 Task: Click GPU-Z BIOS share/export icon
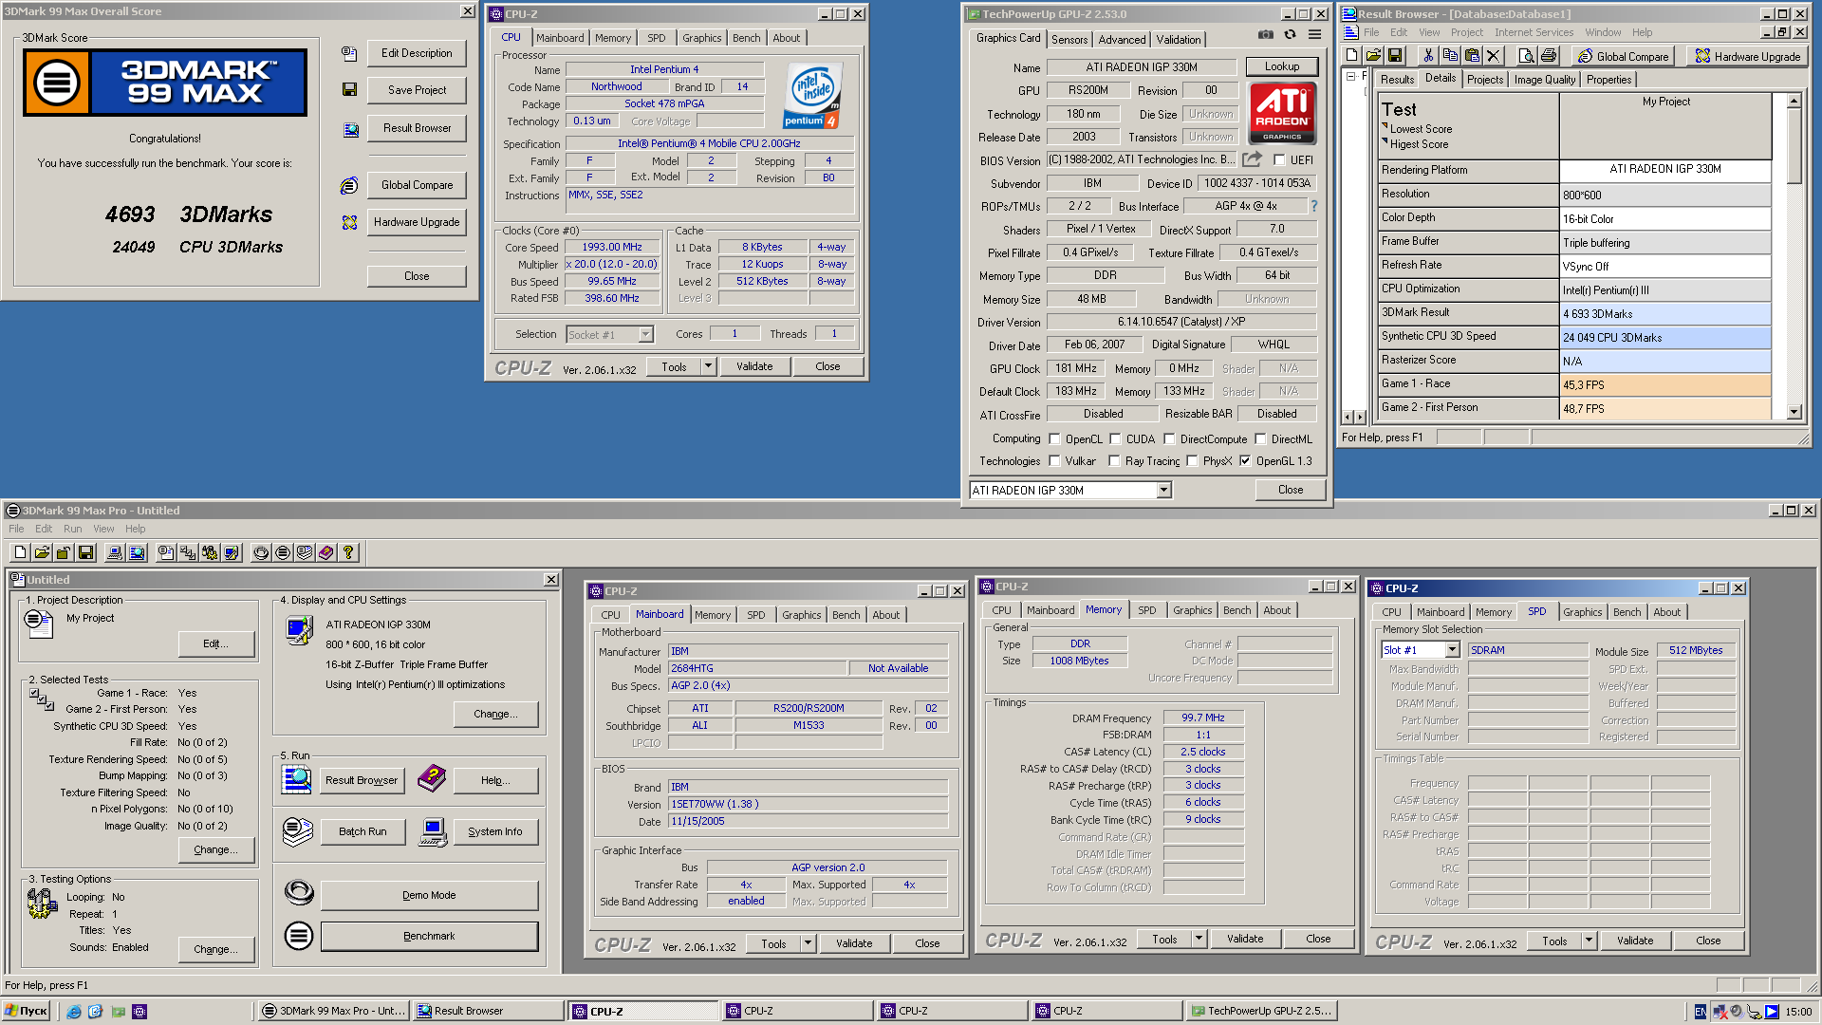(1253, 159)
